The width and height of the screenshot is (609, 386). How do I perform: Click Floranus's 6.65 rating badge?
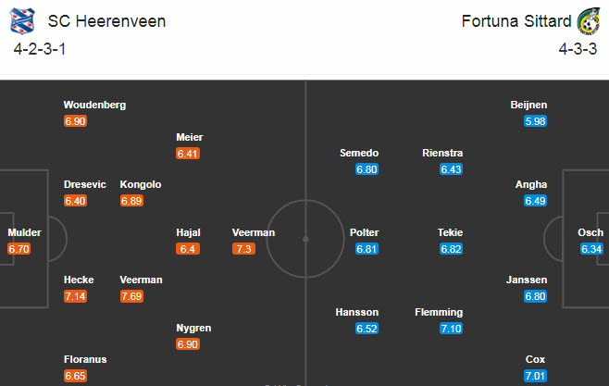pos(75,376)
